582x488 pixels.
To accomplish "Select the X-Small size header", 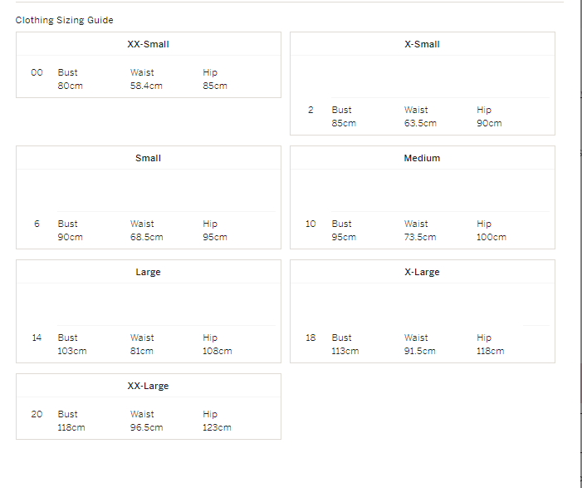I will 422,44.
